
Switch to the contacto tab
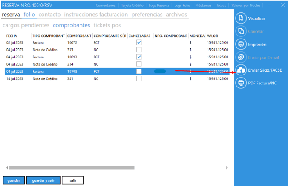(50, 15)
